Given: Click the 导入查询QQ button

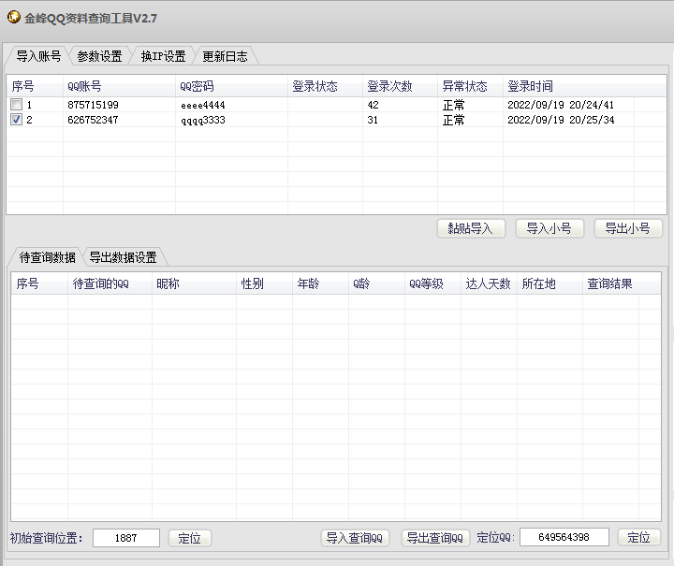Looking at the screenshot, I should click(x=355, y=538).
